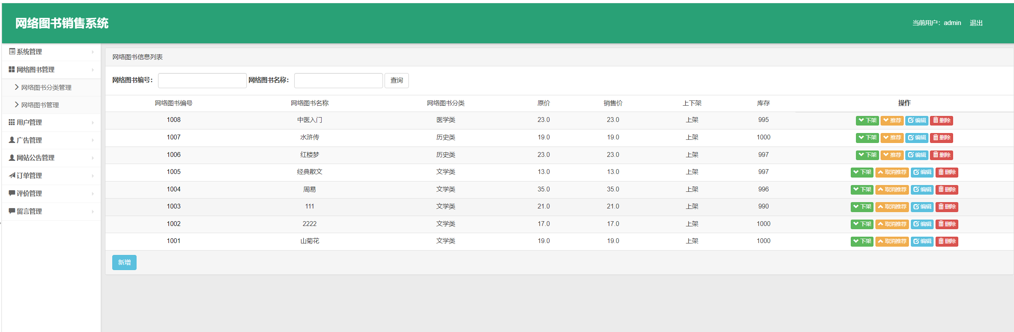Click the 用户管理 grid icon in sidebar
The image size is (1014, 332).
[12, 122]
